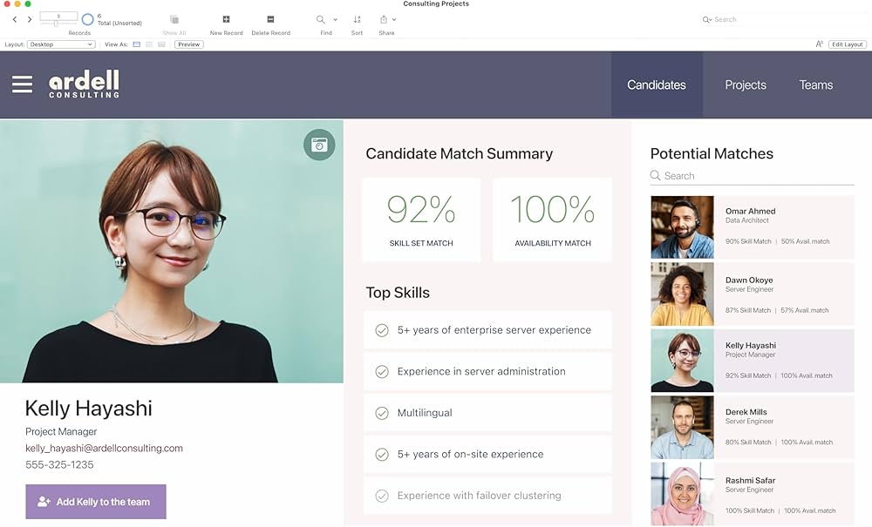
Task: Click the New Record toolbar icon
Action: coord(226,19)
